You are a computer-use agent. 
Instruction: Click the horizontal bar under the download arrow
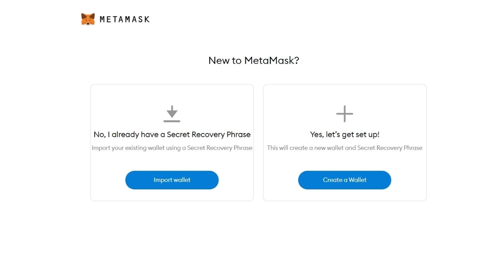pos(172,121)
